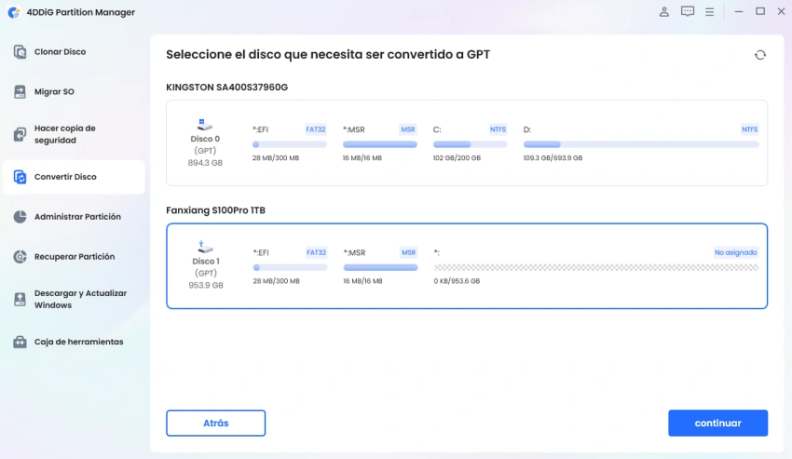Click the Convertir Disco sidebar icon
Image resolution: width=792 pixels, height=459 pixels.
[x=20, y=177]
